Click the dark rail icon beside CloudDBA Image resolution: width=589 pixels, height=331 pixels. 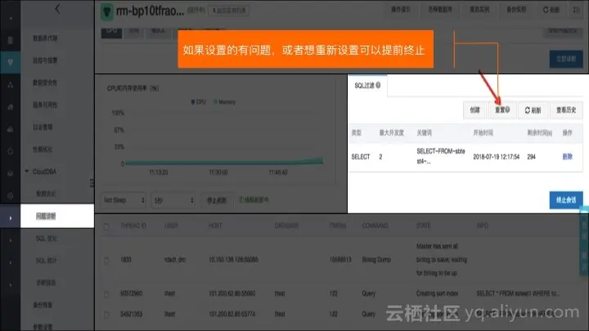pos(10,173)
